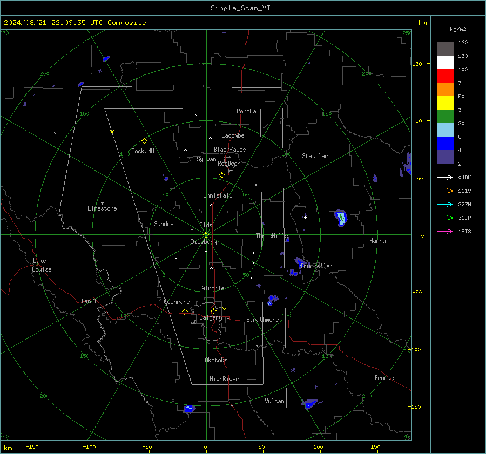Click the RedDeer city label
Viewport: 486px width, 454px height.
click(x=229, y=164)
